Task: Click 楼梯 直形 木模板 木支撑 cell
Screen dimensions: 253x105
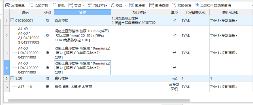Action: coord(82,87)
